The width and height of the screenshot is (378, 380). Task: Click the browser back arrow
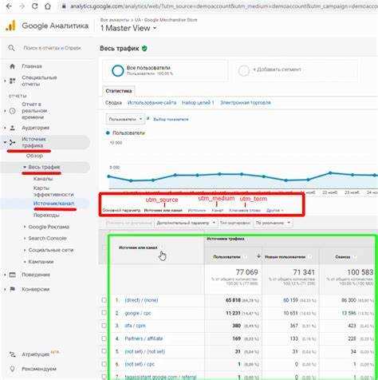click(9, 6)
